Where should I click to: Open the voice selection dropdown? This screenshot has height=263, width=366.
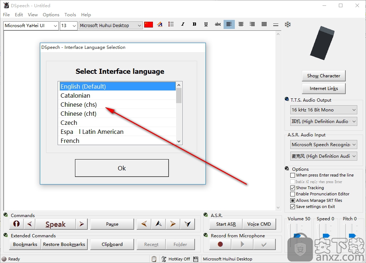(140, 26)
